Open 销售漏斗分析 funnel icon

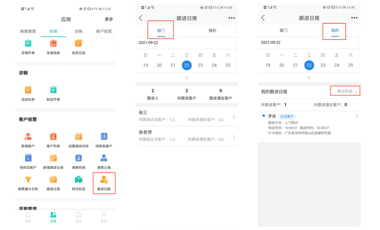tap(28, 179)
